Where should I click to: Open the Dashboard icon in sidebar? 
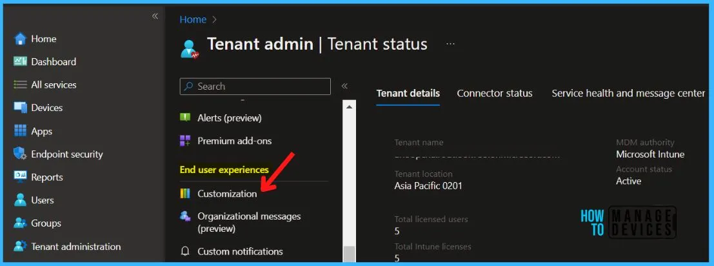point(20,62)
